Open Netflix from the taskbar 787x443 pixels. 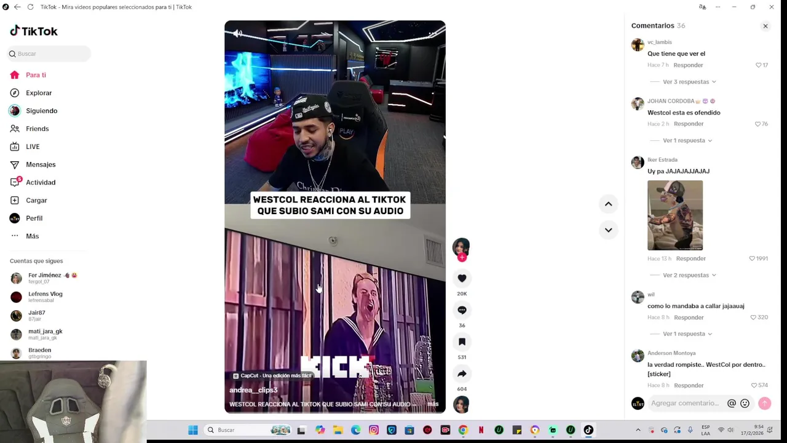481,430
